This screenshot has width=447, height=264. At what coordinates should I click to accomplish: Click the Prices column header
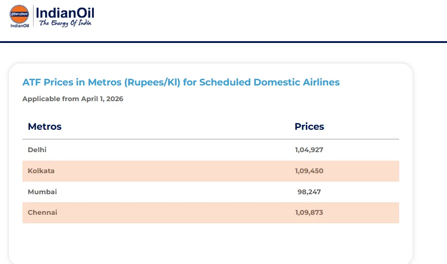pyautogui.click(x=309, y=127)
